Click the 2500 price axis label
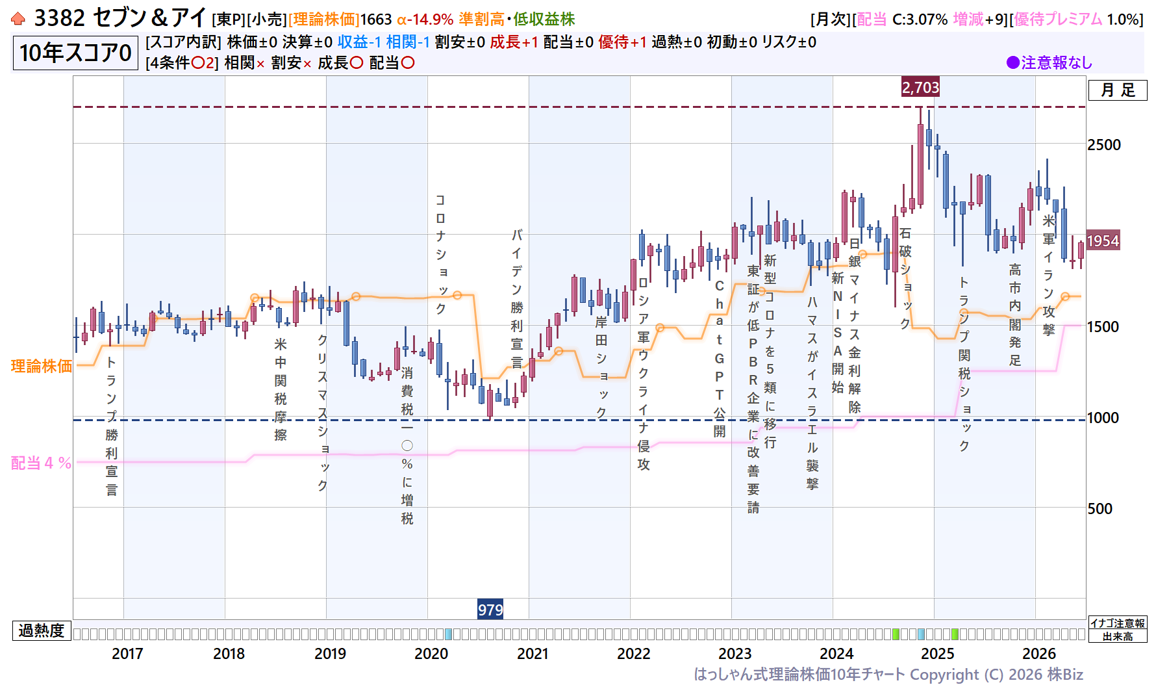The height and width of the screenshot is (685, 1156). click(1104, 145)
